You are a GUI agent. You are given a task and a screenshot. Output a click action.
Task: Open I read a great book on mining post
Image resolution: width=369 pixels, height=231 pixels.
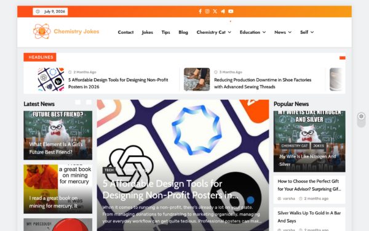coord(54,202)
